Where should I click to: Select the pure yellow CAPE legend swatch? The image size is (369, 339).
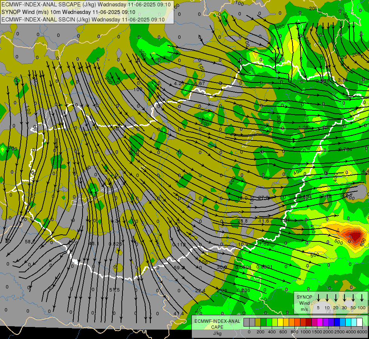click(x=280, y=322)
